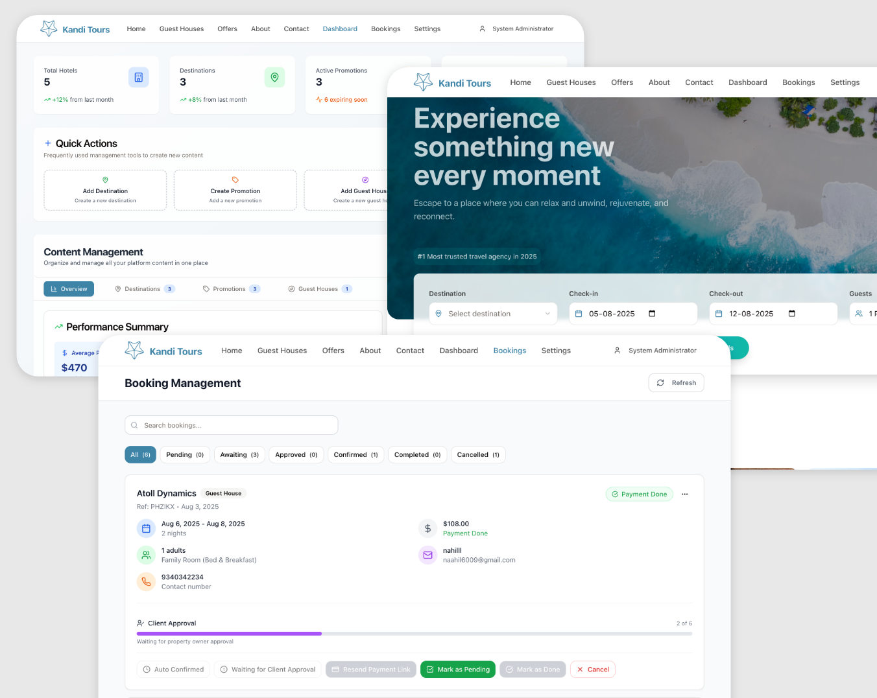
Task: Click the Search bookings input field
Action: click(x=232, y=425)
